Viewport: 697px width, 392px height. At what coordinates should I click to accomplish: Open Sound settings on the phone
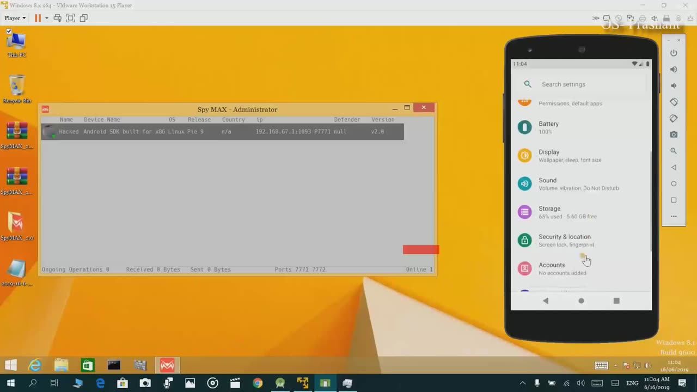point(581,183)
